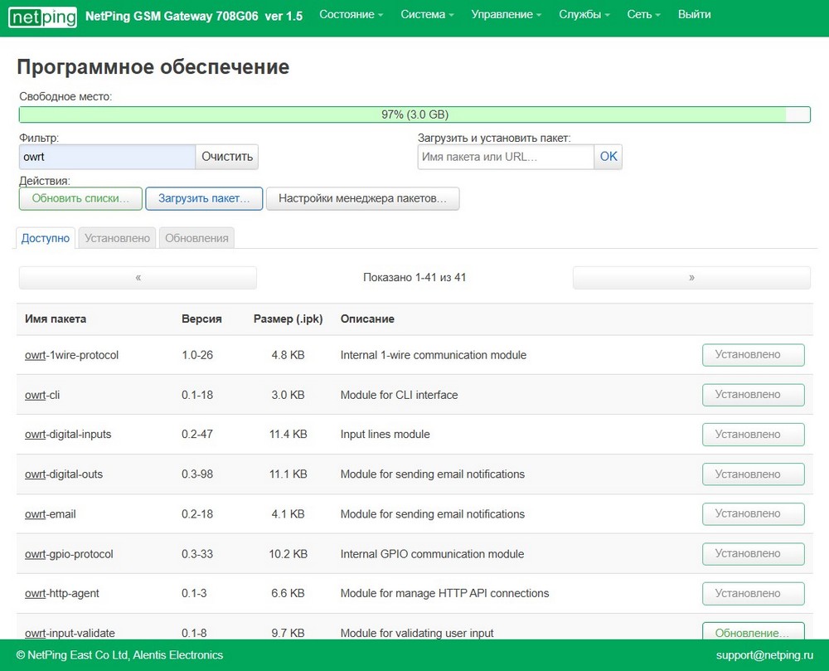This screenshot has height=671, width=829.
Task: Click the NetPing logo
Action: point(42,17)
